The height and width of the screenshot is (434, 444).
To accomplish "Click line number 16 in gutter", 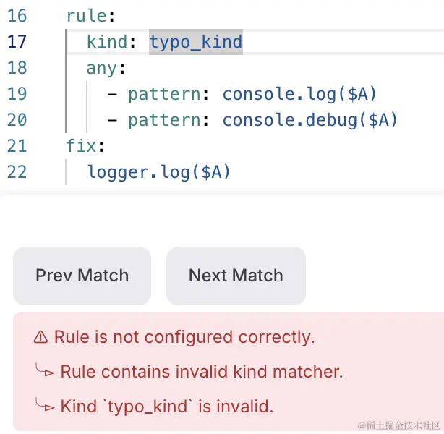I will tap(17, 16).
